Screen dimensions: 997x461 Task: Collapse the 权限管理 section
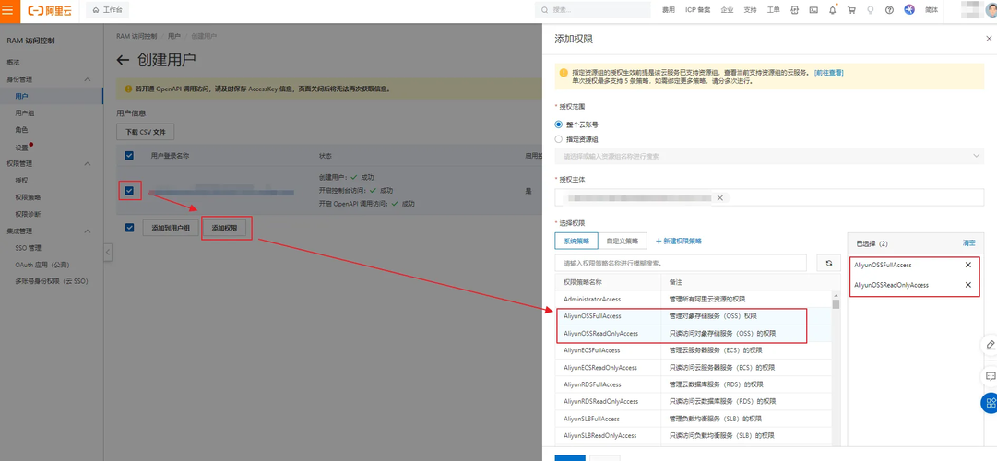(88, 164)
